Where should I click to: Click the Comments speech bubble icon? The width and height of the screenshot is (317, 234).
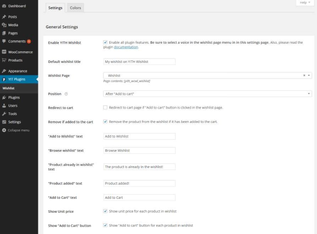(4, 41)
